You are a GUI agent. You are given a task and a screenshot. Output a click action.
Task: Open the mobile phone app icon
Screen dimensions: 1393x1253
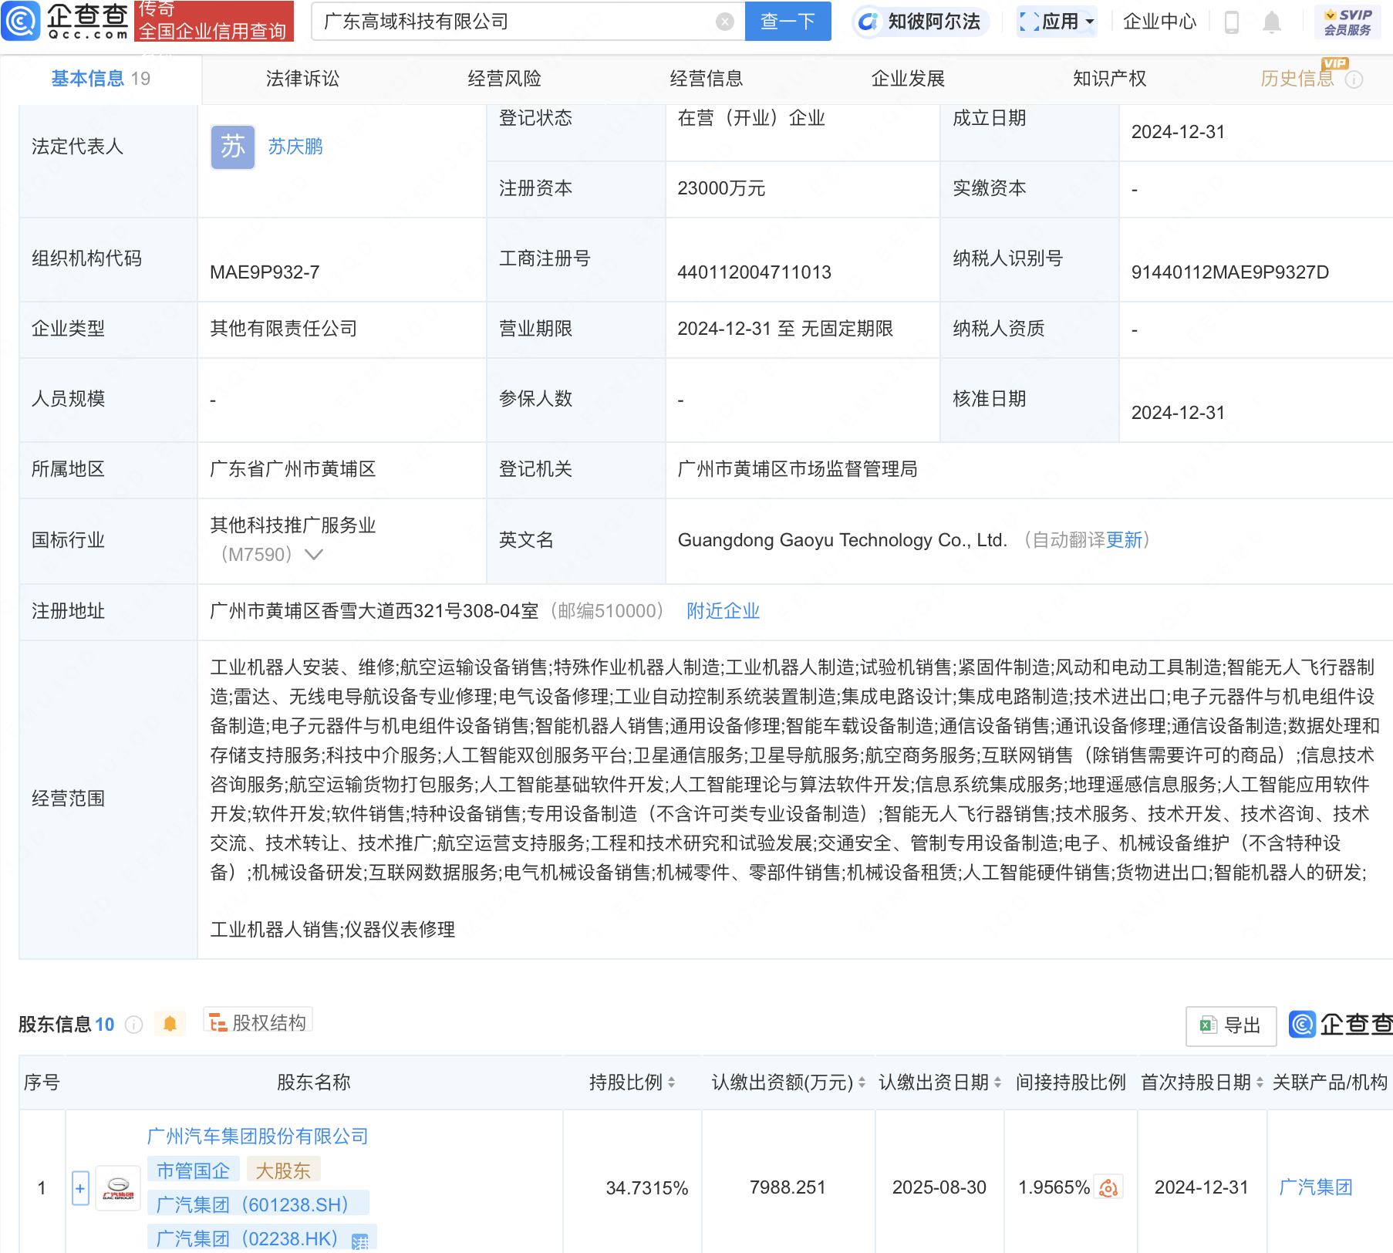point(1232,22)
